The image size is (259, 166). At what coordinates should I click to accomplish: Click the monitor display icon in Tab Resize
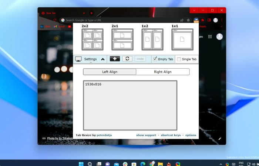78,59
